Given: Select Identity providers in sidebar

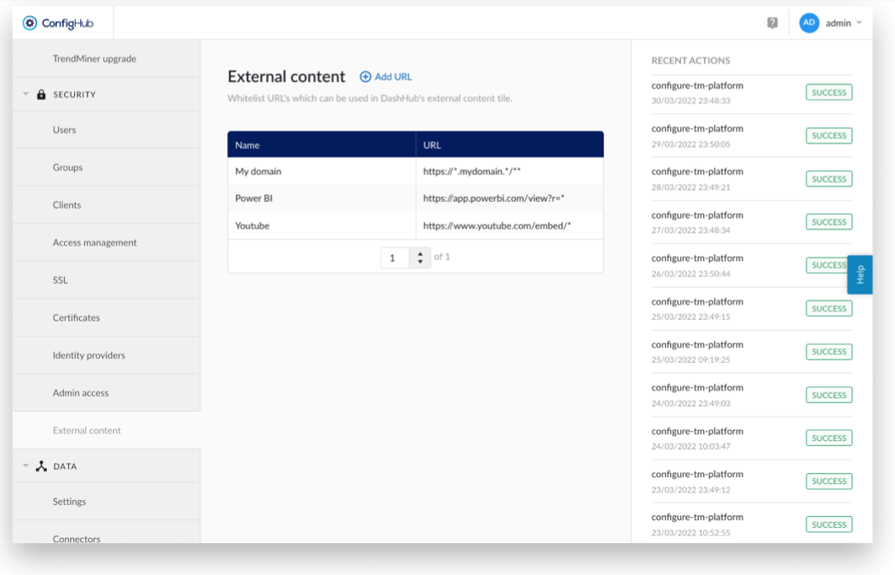Looking at the screenshot, I should [88, 355].
